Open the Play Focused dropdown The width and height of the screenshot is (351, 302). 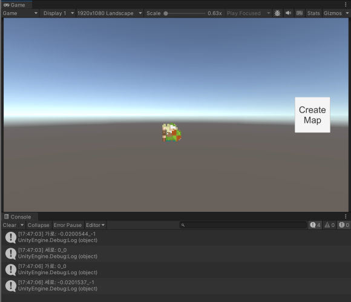(248, 13)
